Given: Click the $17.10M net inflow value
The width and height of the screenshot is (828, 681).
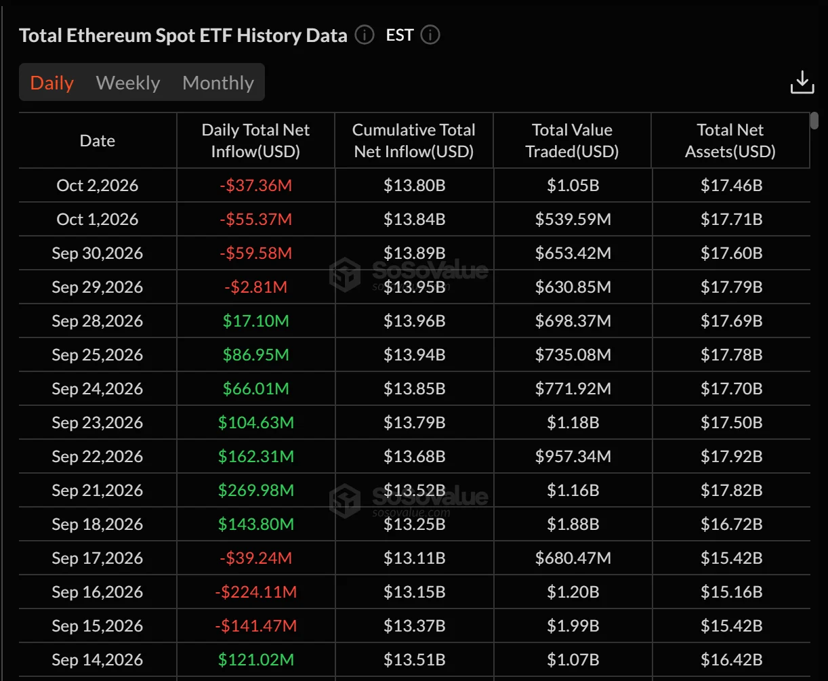Looking at the screenshot, I should coord(255,321).
